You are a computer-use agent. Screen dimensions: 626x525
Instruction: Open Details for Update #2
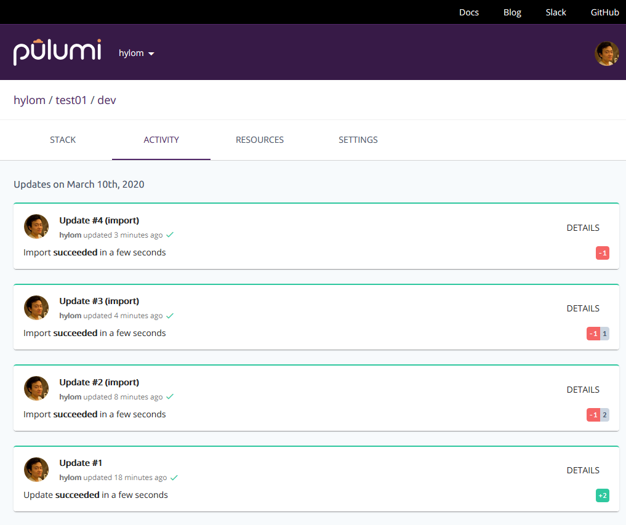(583, 390)
